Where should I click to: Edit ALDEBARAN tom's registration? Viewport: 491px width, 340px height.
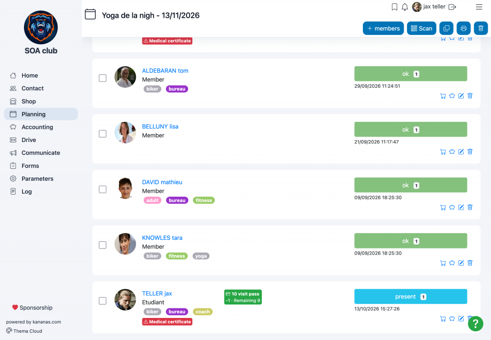[x=461, y=96]
